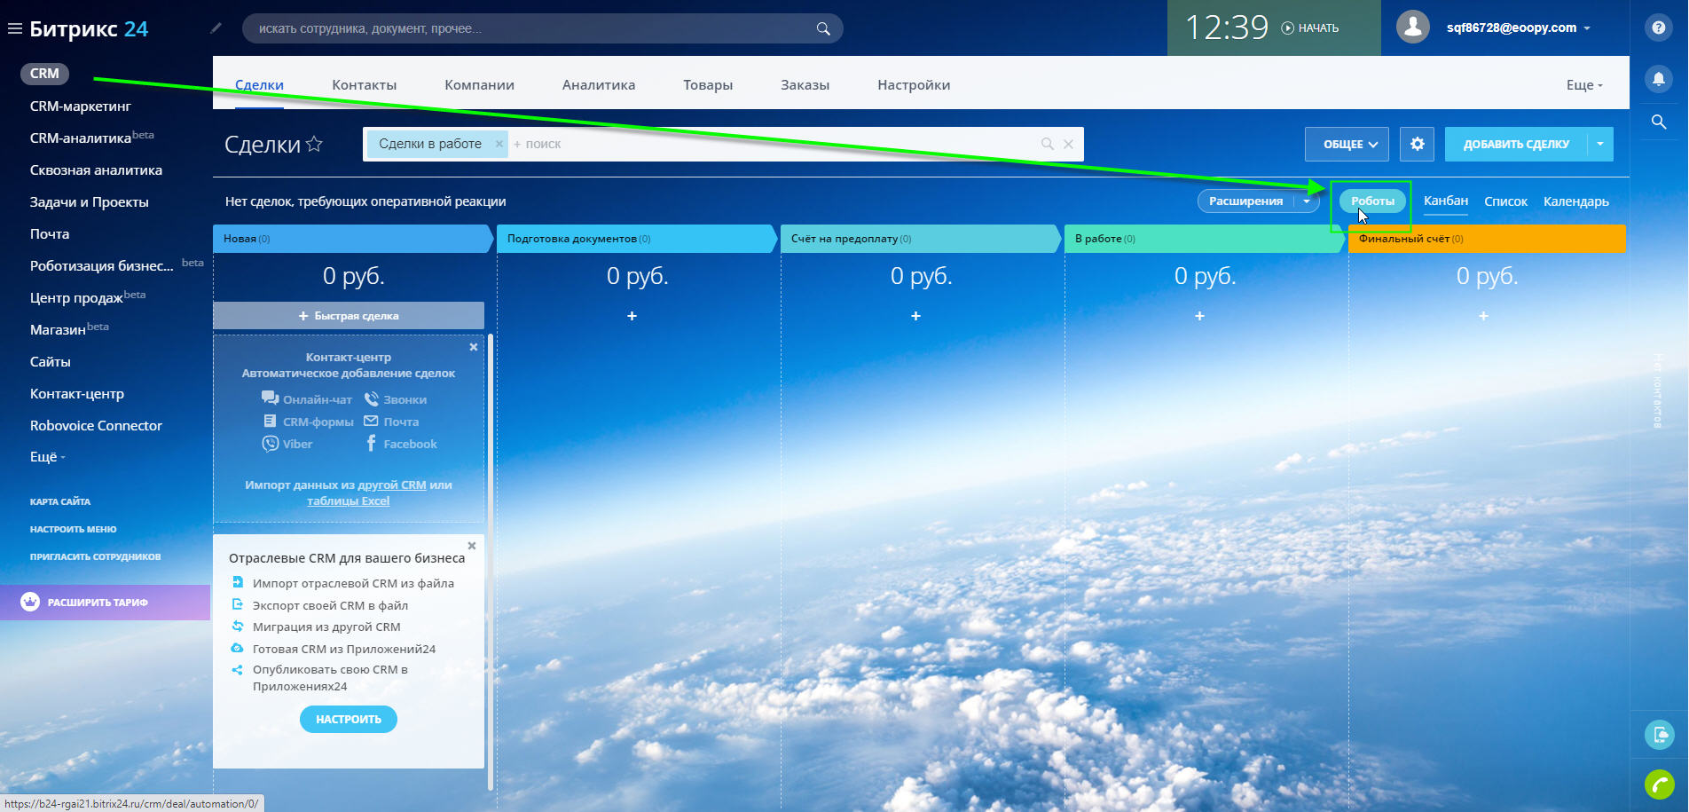Switch to Список view
1689x812 pixels.
click(x=1505, y=201)
